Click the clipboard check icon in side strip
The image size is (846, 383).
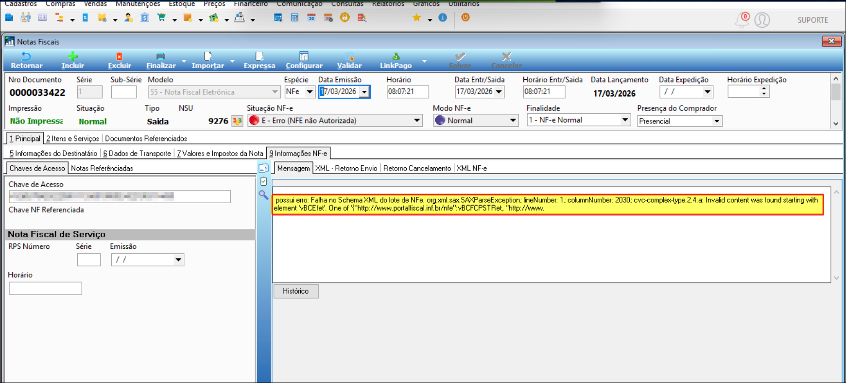263,181
